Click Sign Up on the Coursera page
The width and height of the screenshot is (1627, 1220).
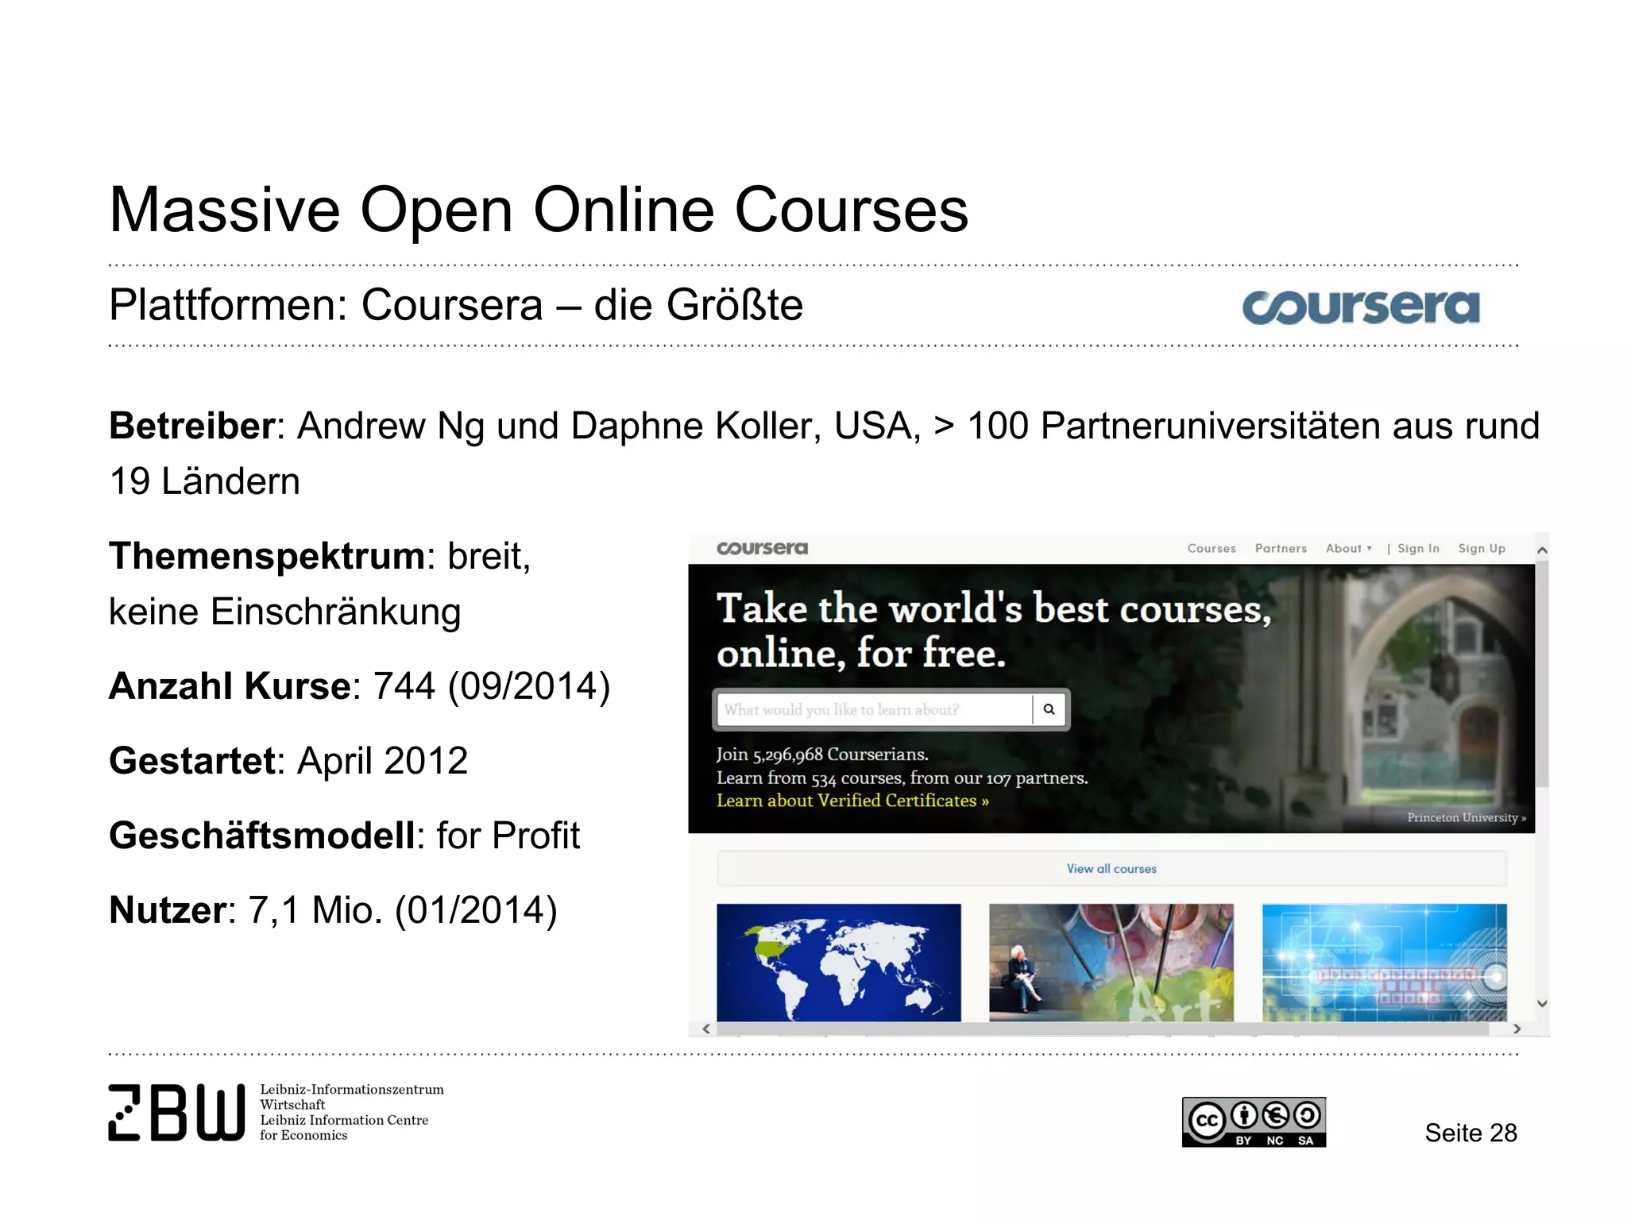tap(1482, 549)
